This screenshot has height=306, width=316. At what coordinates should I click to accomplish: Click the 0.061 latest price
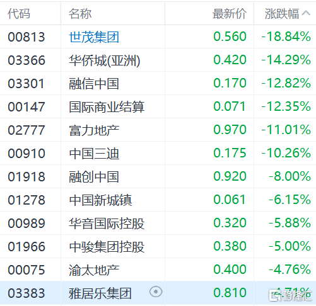230,200
